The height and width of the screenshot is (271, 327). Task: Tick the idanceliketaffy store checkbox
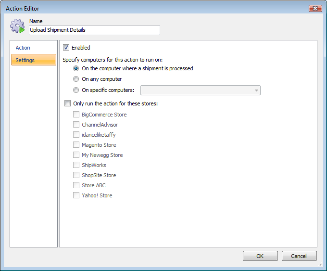76,135
